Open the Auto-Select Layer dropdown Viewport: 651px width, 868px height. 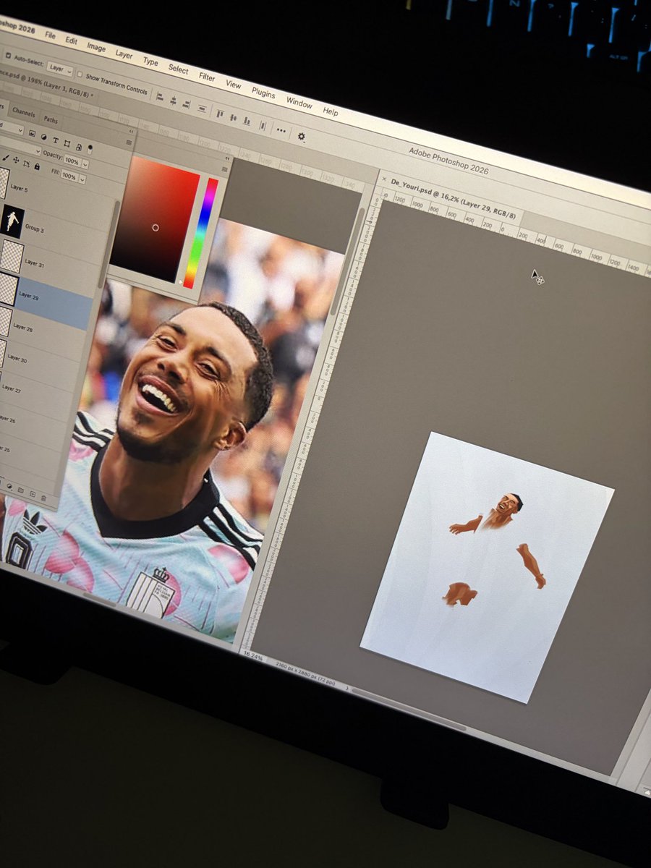coord(59,69)
